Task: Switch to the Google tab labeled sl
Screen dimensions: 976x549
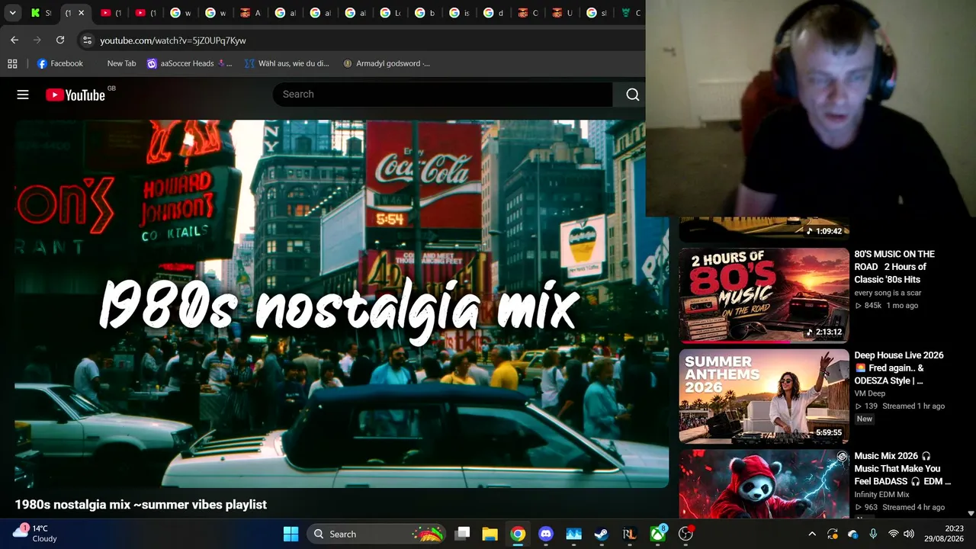Action: (597, 13)
